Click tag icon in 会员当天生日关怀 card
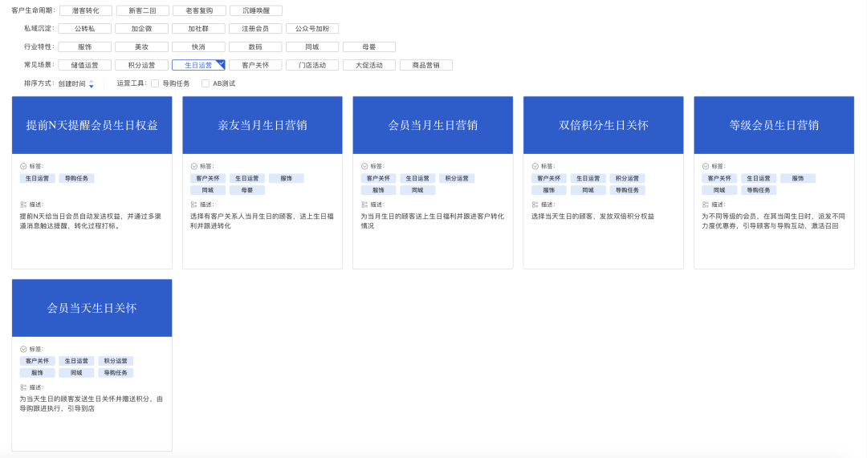The height and width of the screenshot is (458, 867). [x=23, y=349]
